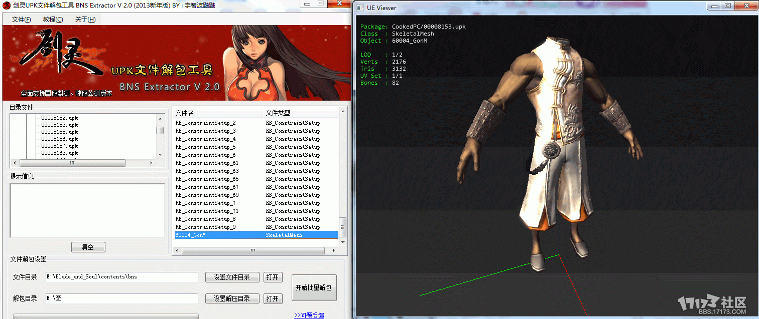Select the RB_ConstraintSetup_67 entry
759x319 pixels.
[x=256, y=187]
